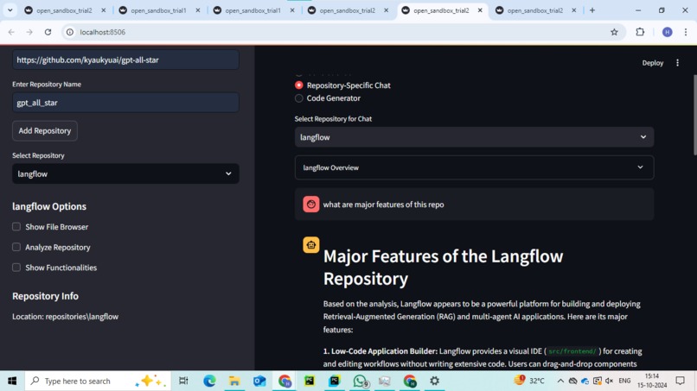
Task: Open the Chrome profile avatar H
Action: 668,32
